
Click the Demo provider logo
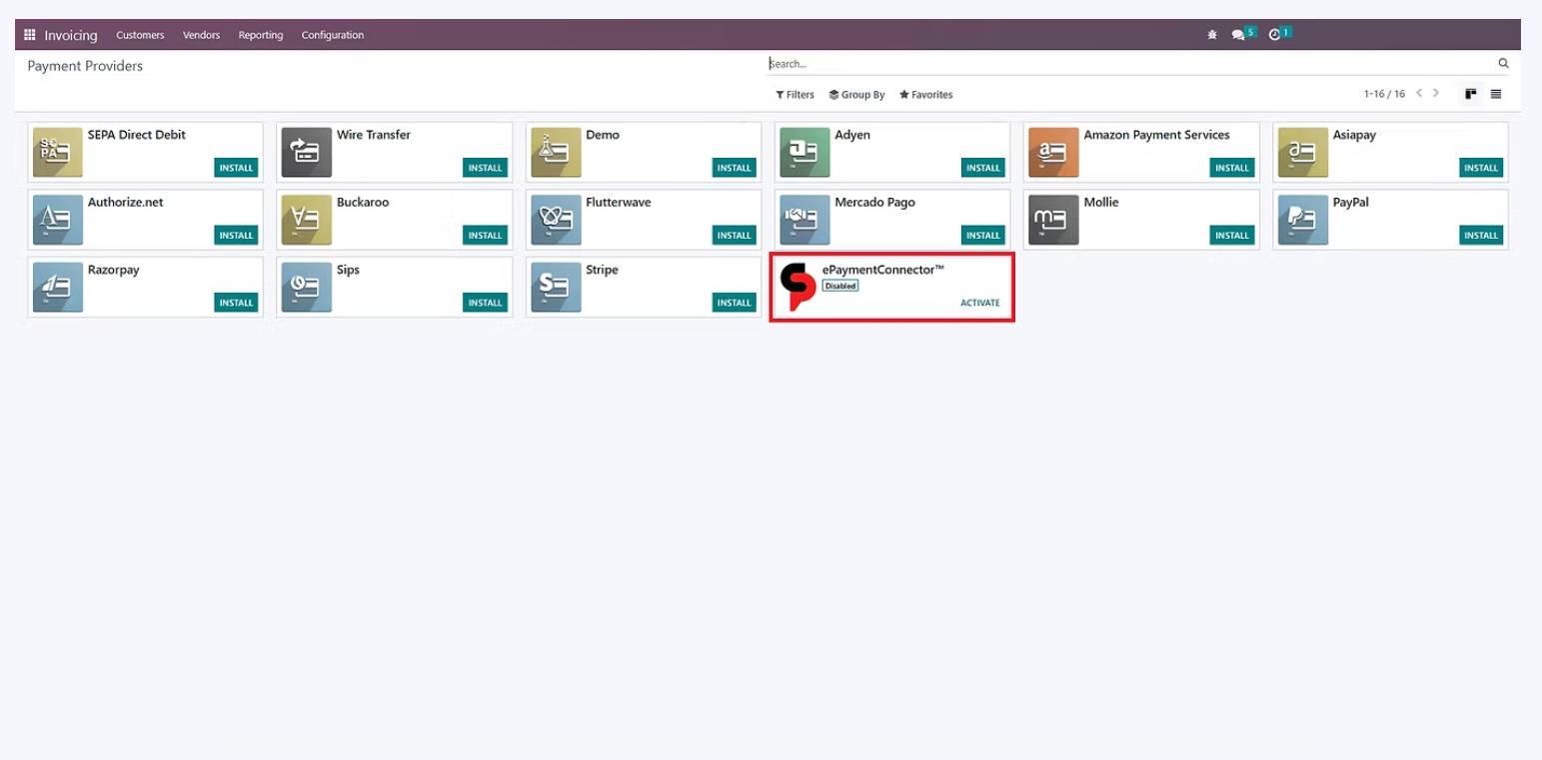pyautogui.click(x=556, y=152)
